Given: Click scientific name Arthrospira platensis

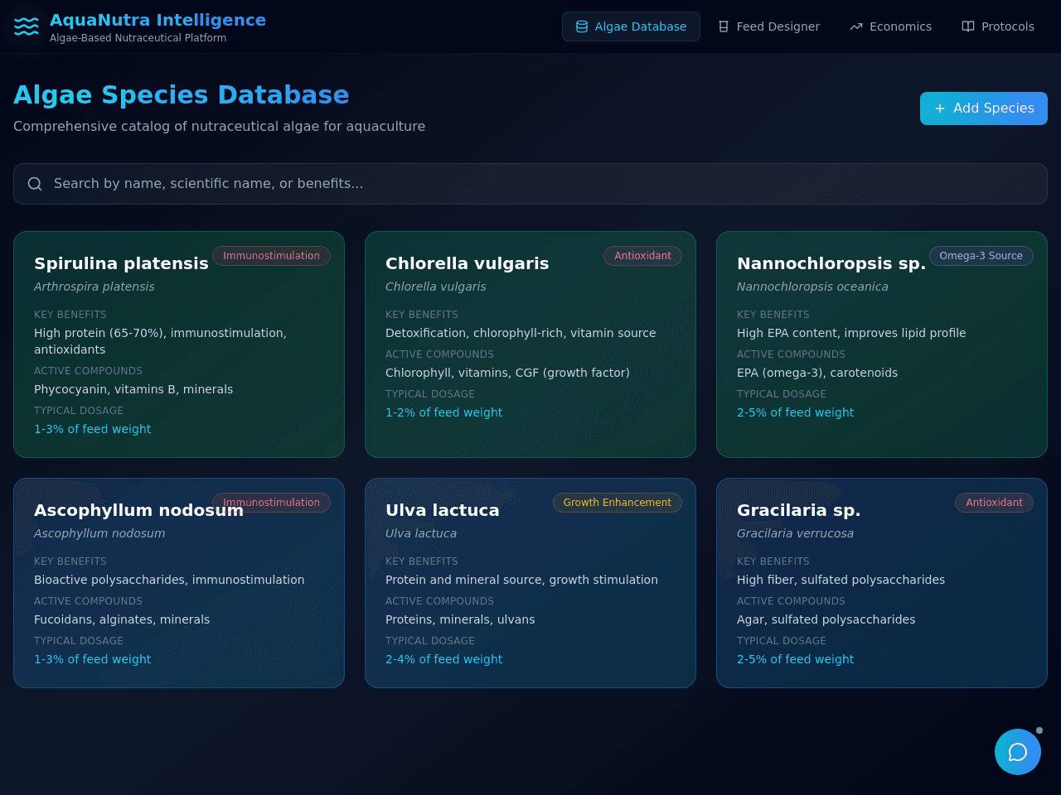Looking at the screenshot, I should (x=94, y=287).
